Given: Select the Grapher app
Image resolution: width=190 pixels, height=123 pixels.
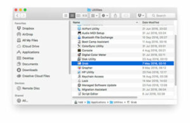Looking at the screenshot, I should pyautogui.click(x=122, y=68).
